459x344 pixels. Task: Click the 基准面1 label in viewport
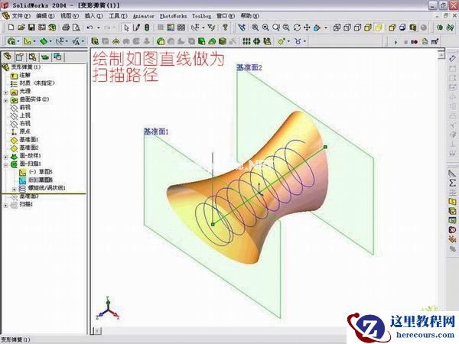click(x=157, y=132)
